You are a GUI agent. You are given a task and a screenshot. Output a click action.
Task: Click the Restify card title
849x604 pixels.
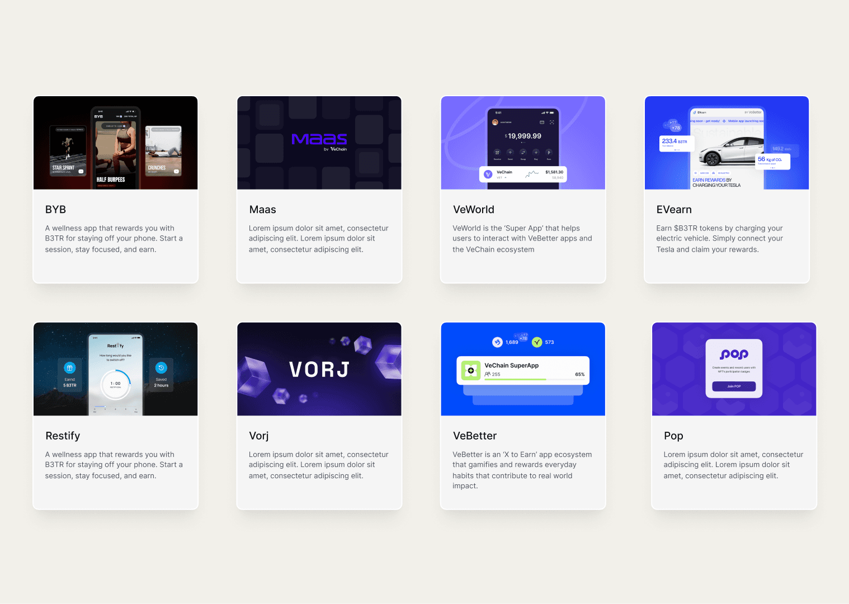(63, 436)
